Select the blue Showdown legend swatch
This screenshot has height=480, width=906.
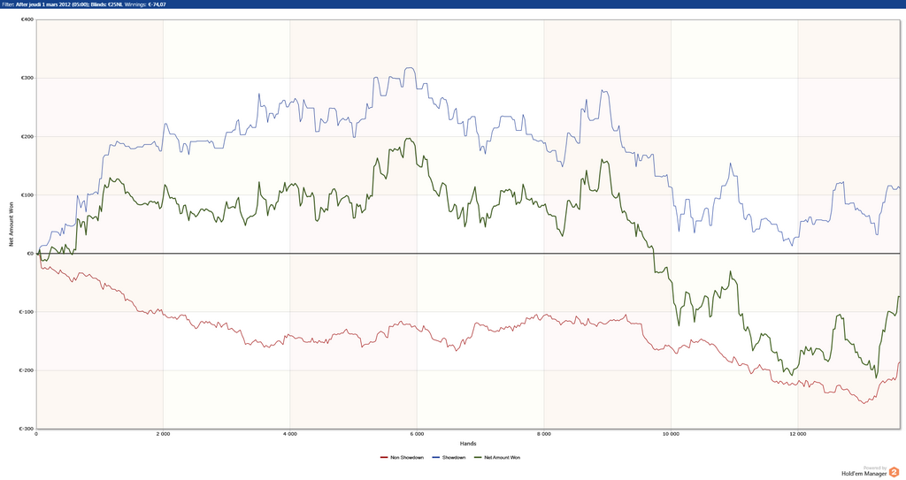(435, 458)
